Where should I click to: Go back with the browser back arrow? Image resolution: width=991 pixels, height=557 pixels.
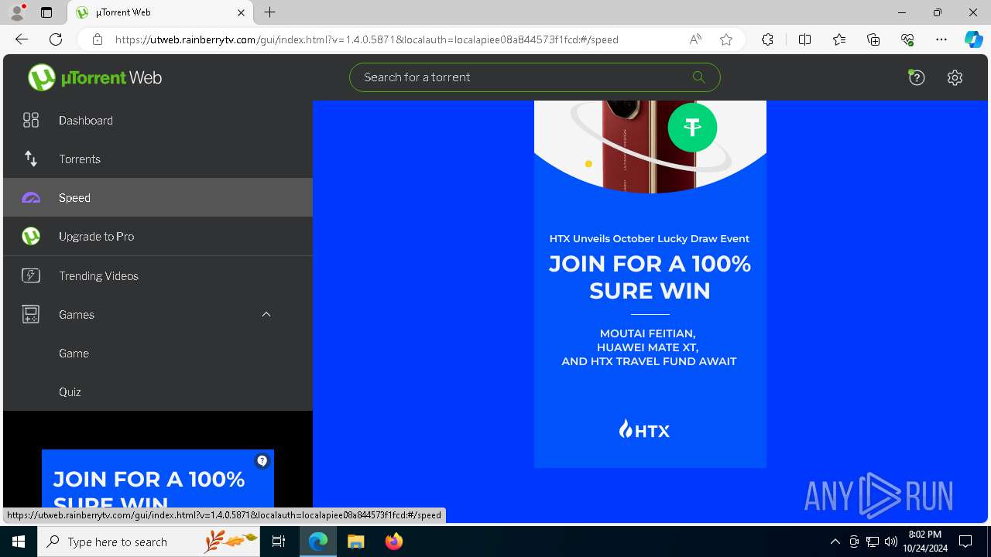click(x=22, y=39)
